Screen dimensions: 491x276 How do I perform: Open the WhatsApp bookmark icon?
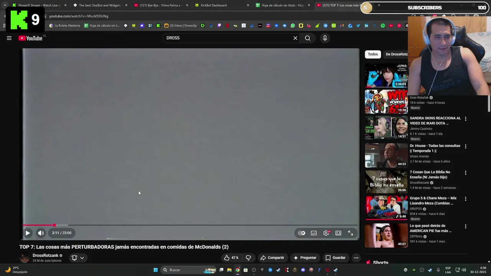click(293, 26)
